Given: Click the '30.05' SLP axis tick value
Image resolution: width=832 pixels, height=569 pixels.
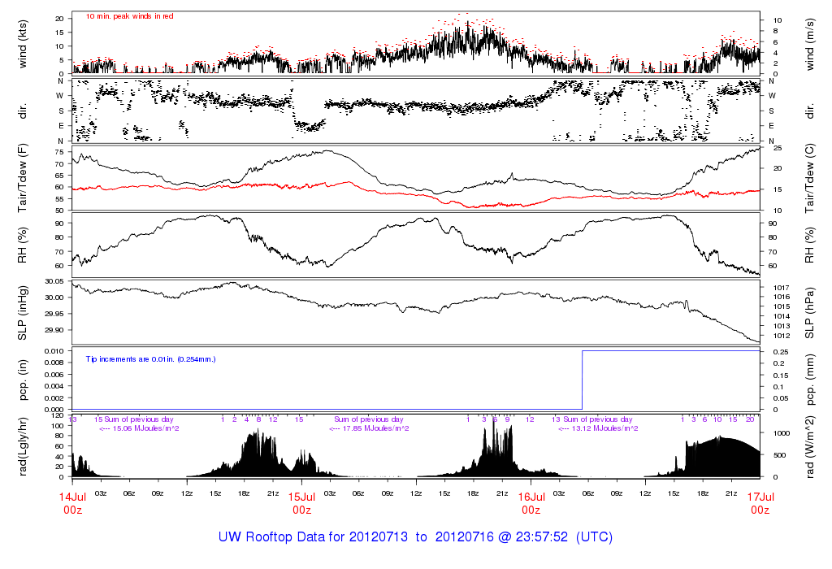Looking at the screenshot, I should click(x=54, y=281).
